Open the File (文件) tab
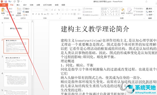The image size is (157, 95). coord(4,5)
